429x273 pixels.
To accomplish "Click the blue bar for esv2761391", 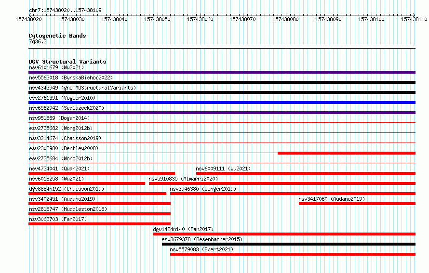I will 222,103.
